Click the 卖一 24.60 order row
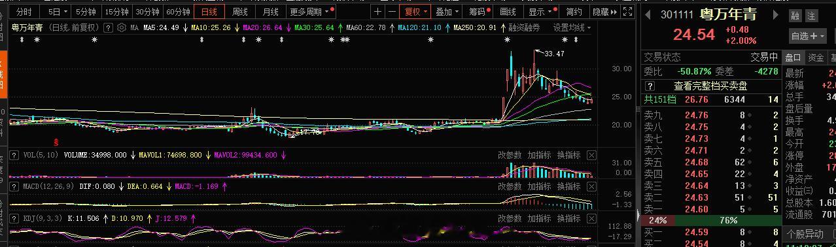 point(711,208)
